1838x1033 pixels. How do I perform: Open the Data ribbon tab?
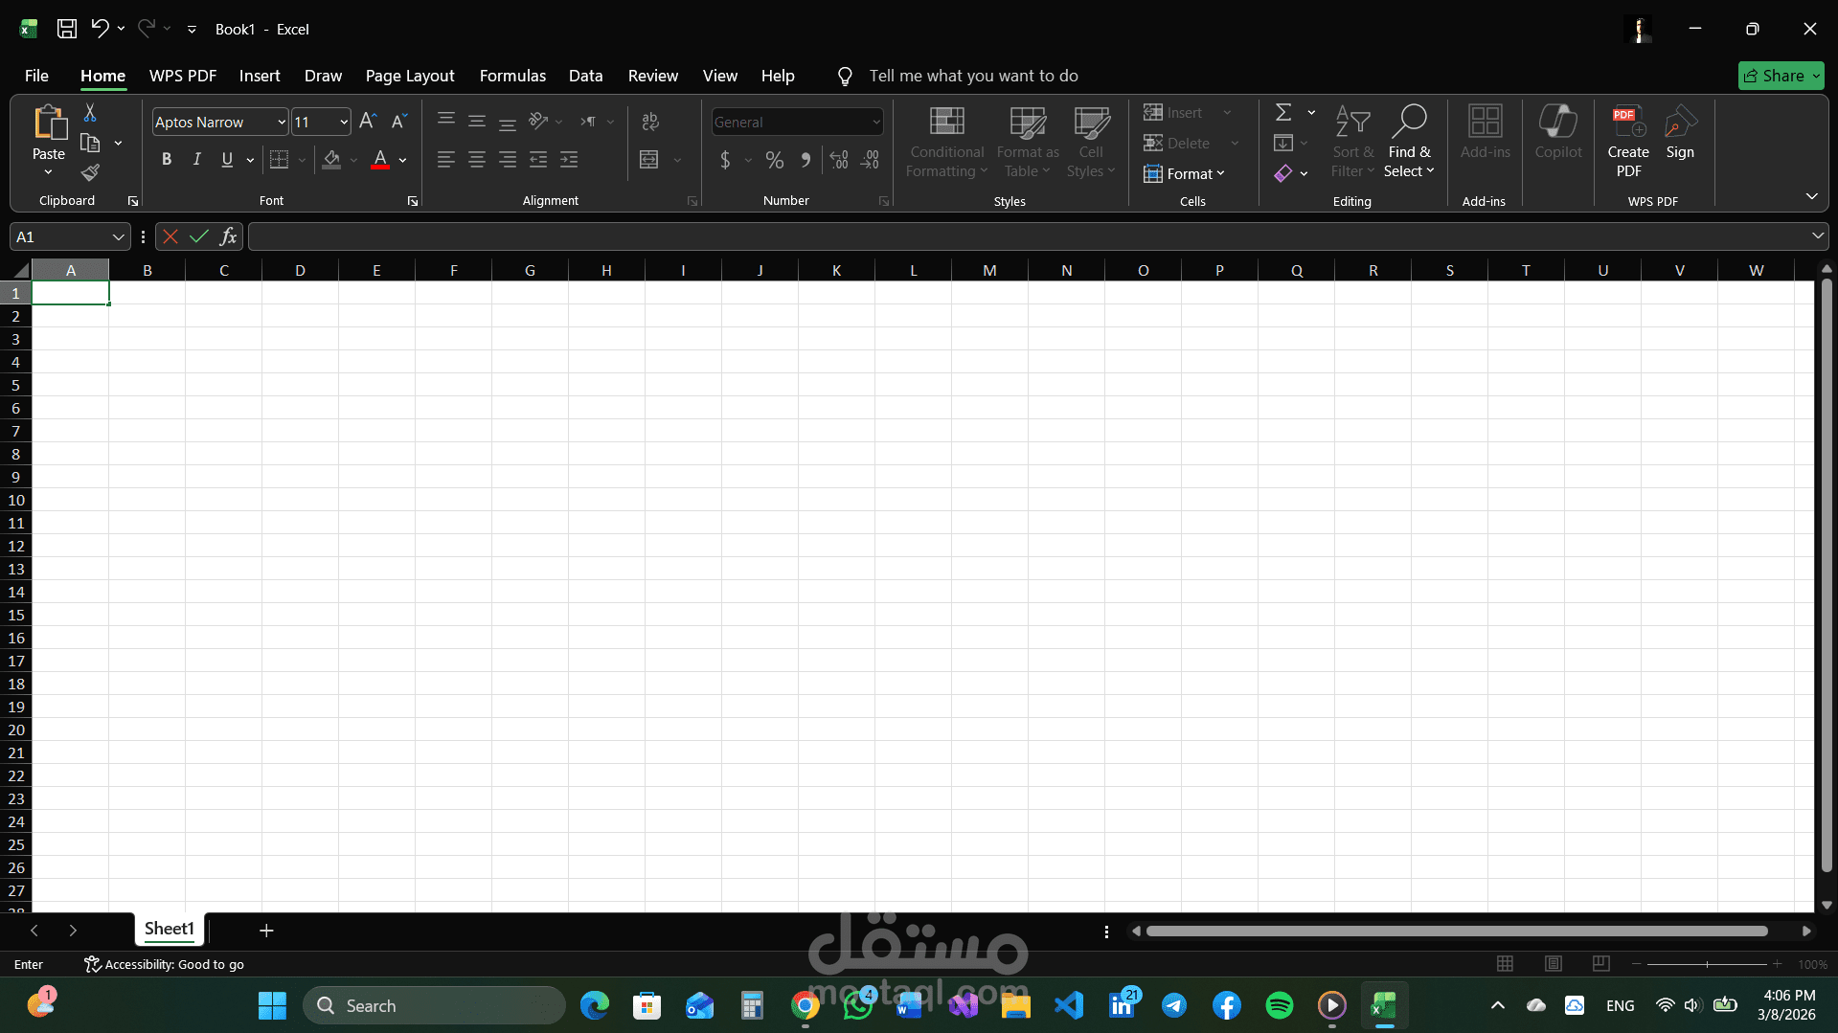585,76
